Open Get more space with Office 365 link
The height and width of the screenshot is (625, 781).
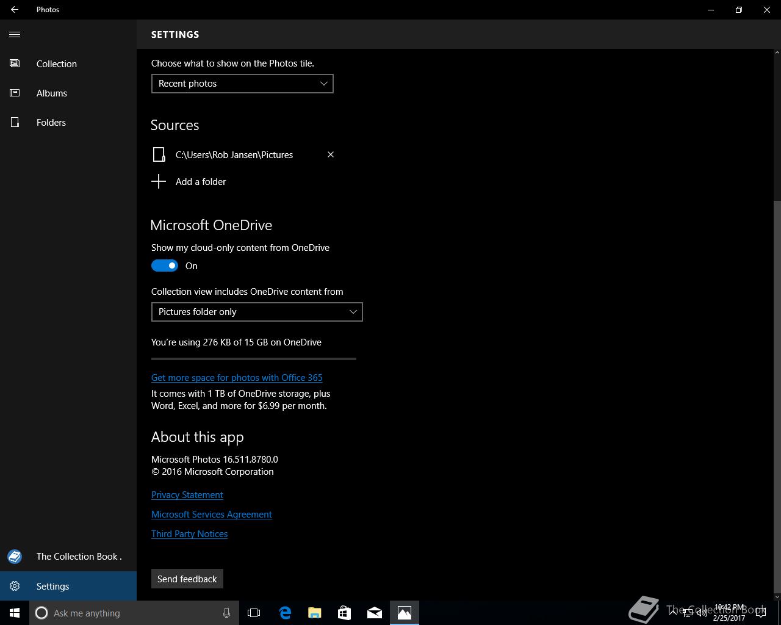(237, 378)
